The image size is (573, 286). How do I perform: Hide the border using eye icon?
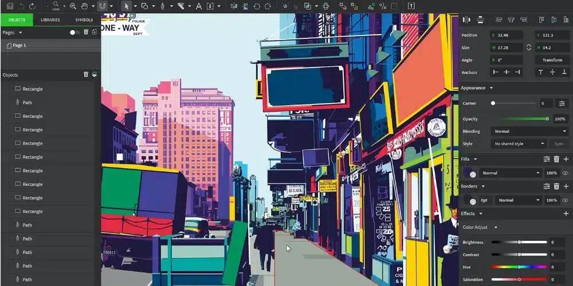point(565,200)
